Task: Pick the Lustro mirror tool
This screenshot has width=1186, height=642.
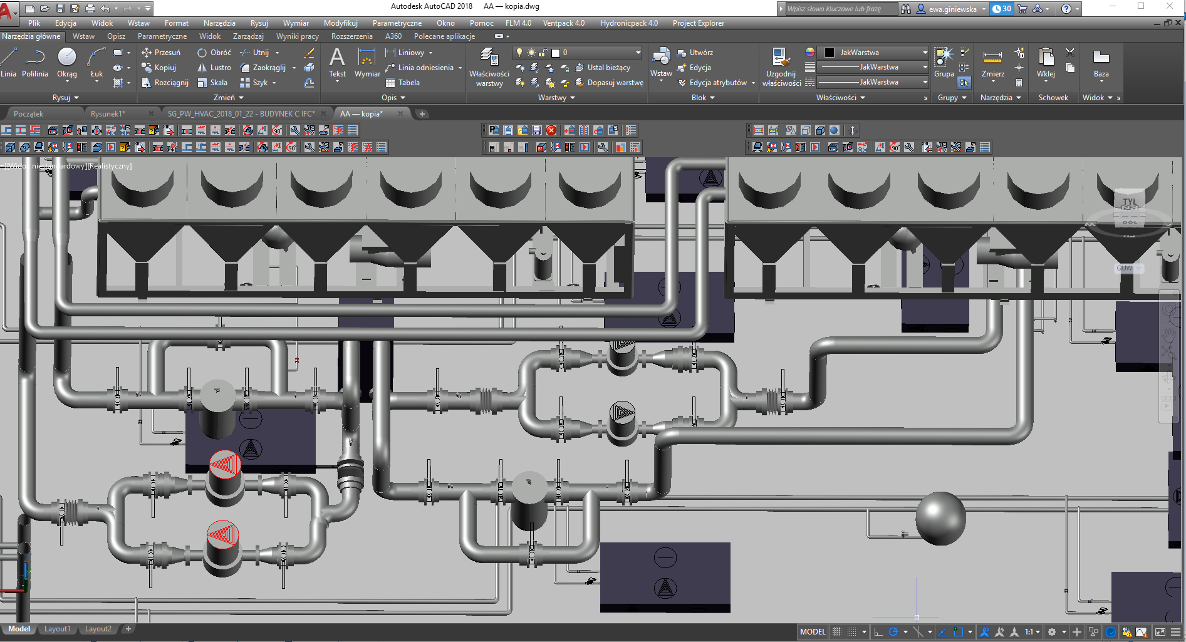Action: click(214, 68)
